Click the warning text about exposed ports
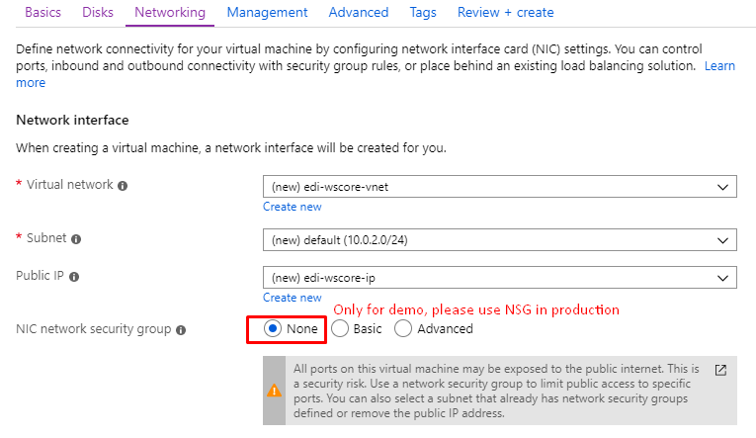The width and height of the screenshot is (756, 438). 496,391
